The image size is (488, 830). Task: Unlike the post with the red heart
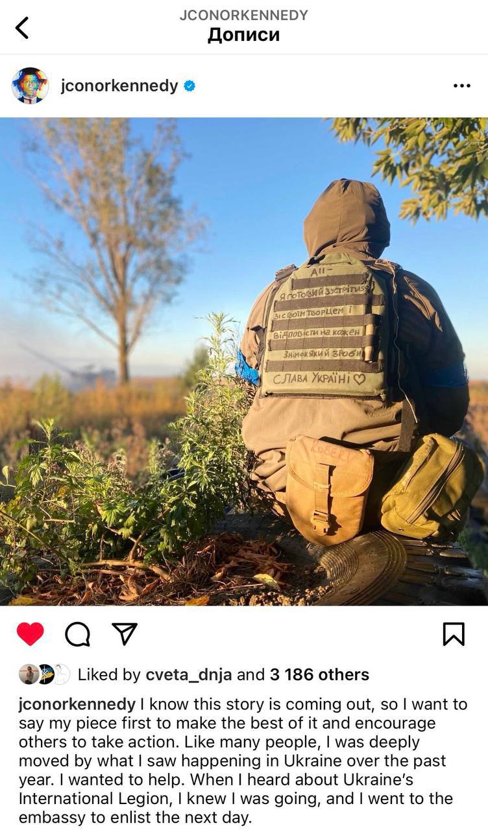[30, 634]
